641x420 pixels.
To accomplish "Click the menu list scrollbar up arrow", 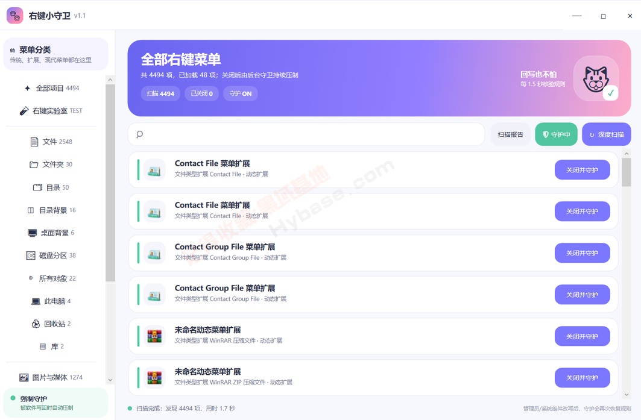I will coord(627,154).
